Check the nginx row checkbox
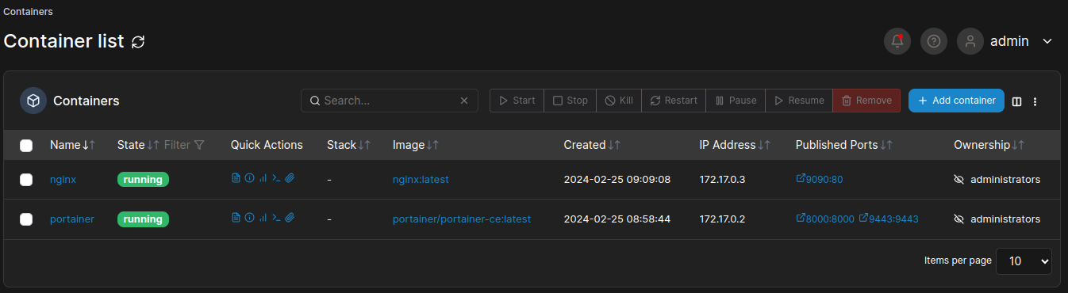The image size is (1068, 293). tap(26, 180)
